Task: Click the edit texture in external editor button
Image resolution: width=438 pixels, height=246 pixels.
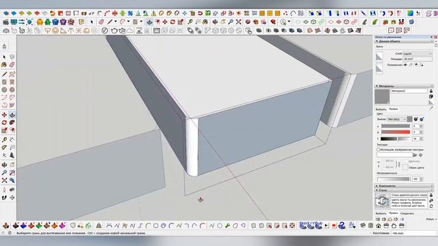Action: tap(421, 155)
